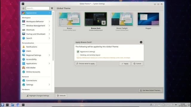Click the KDE Wallet icon
Screen dimensions: 191x107
tap(24, 68)
